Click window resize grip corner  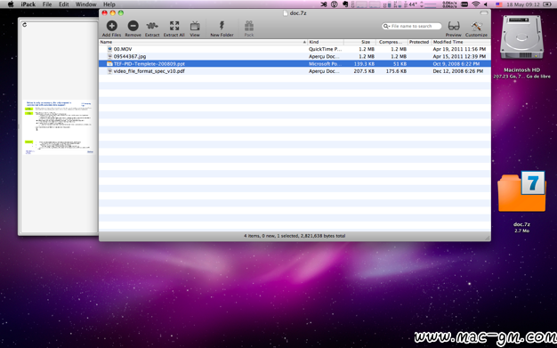click(x=488, y=239)
